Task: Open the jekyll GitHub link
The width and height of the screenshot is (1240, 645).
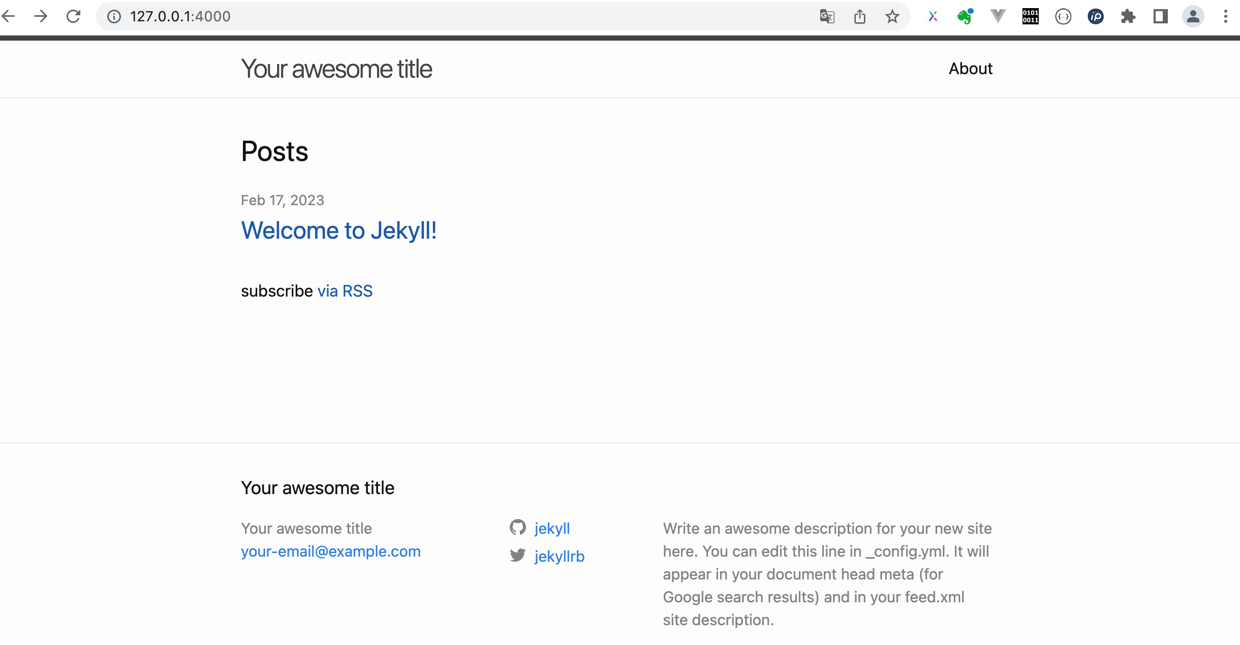Action: (552, 528)
